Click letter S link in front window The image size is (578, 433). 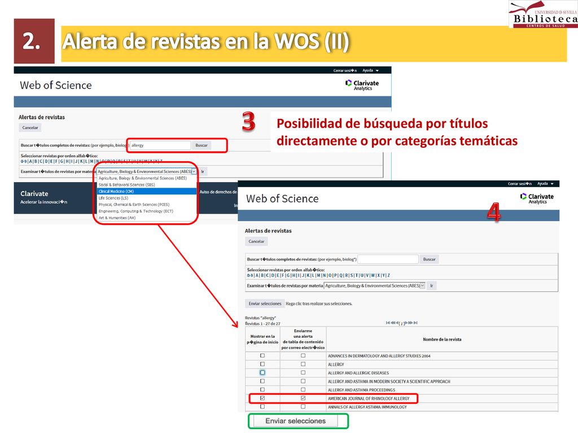point(352,275)
